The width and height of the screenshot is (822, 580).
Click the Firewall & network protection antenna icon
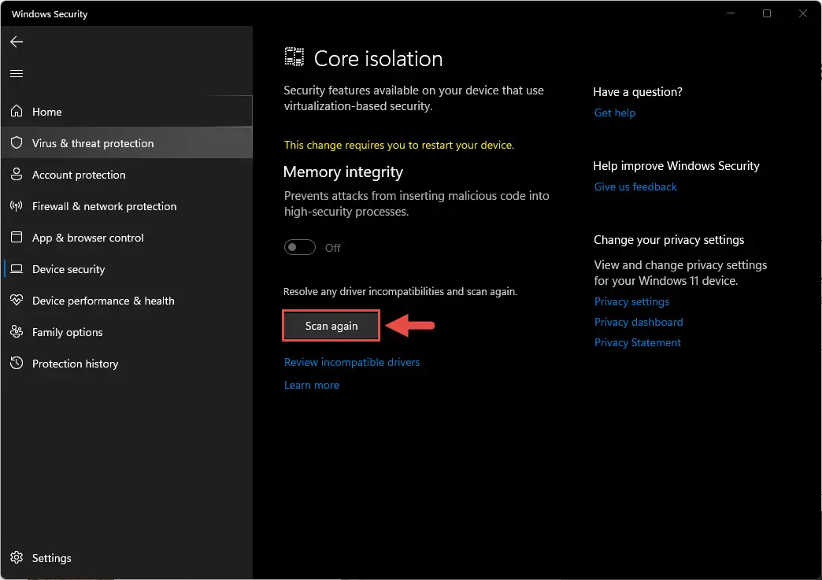17,206
